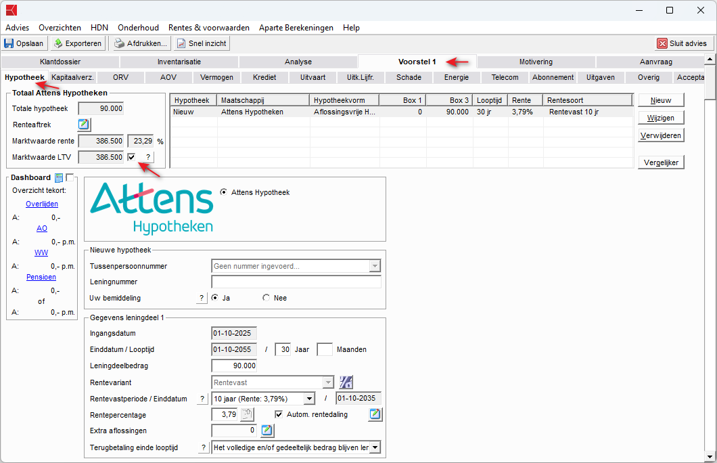This screenshot has width=717, height=463.
Task: Switch to the Analyse tab
Action: (298, 62)
